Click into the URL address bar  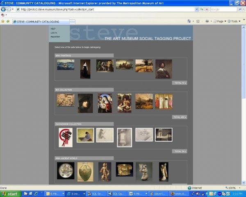coord(106,9)
